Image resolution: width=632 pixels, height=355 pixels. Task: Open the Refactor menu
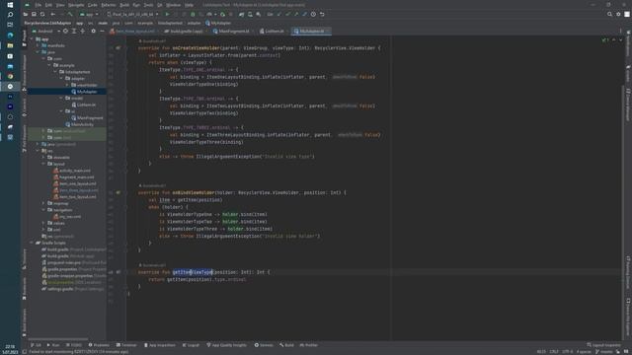(x=108, y=5)
